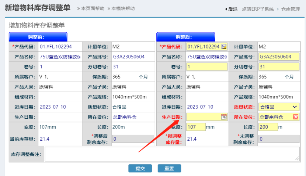306x176 pixels.
Task: Open the production date calendar picker
Action: 224,117
